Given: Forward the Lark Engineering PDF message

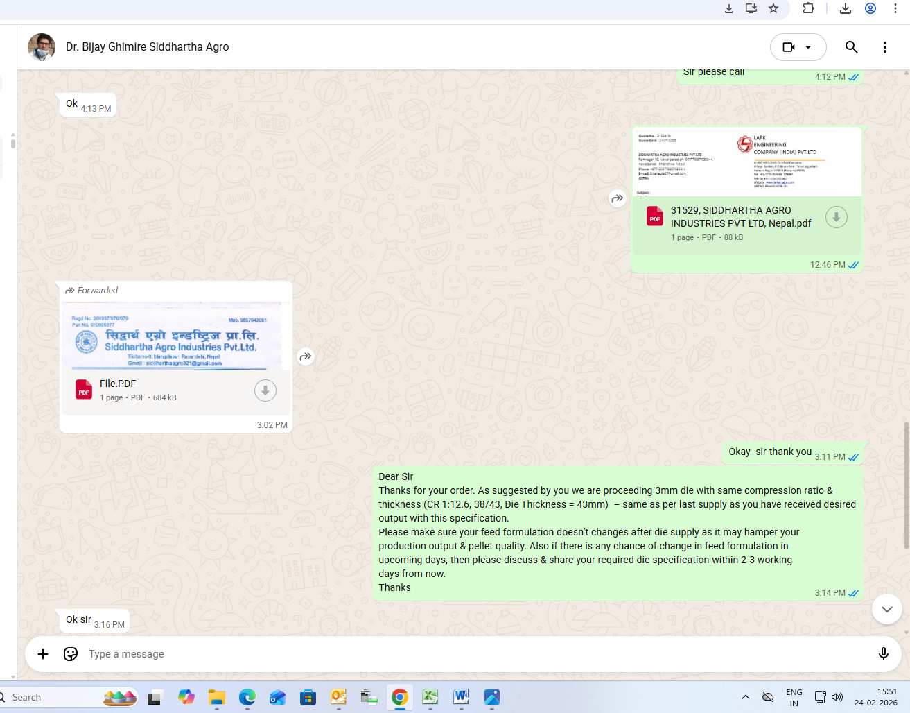Looking at the screenshot, I should 617,198.
